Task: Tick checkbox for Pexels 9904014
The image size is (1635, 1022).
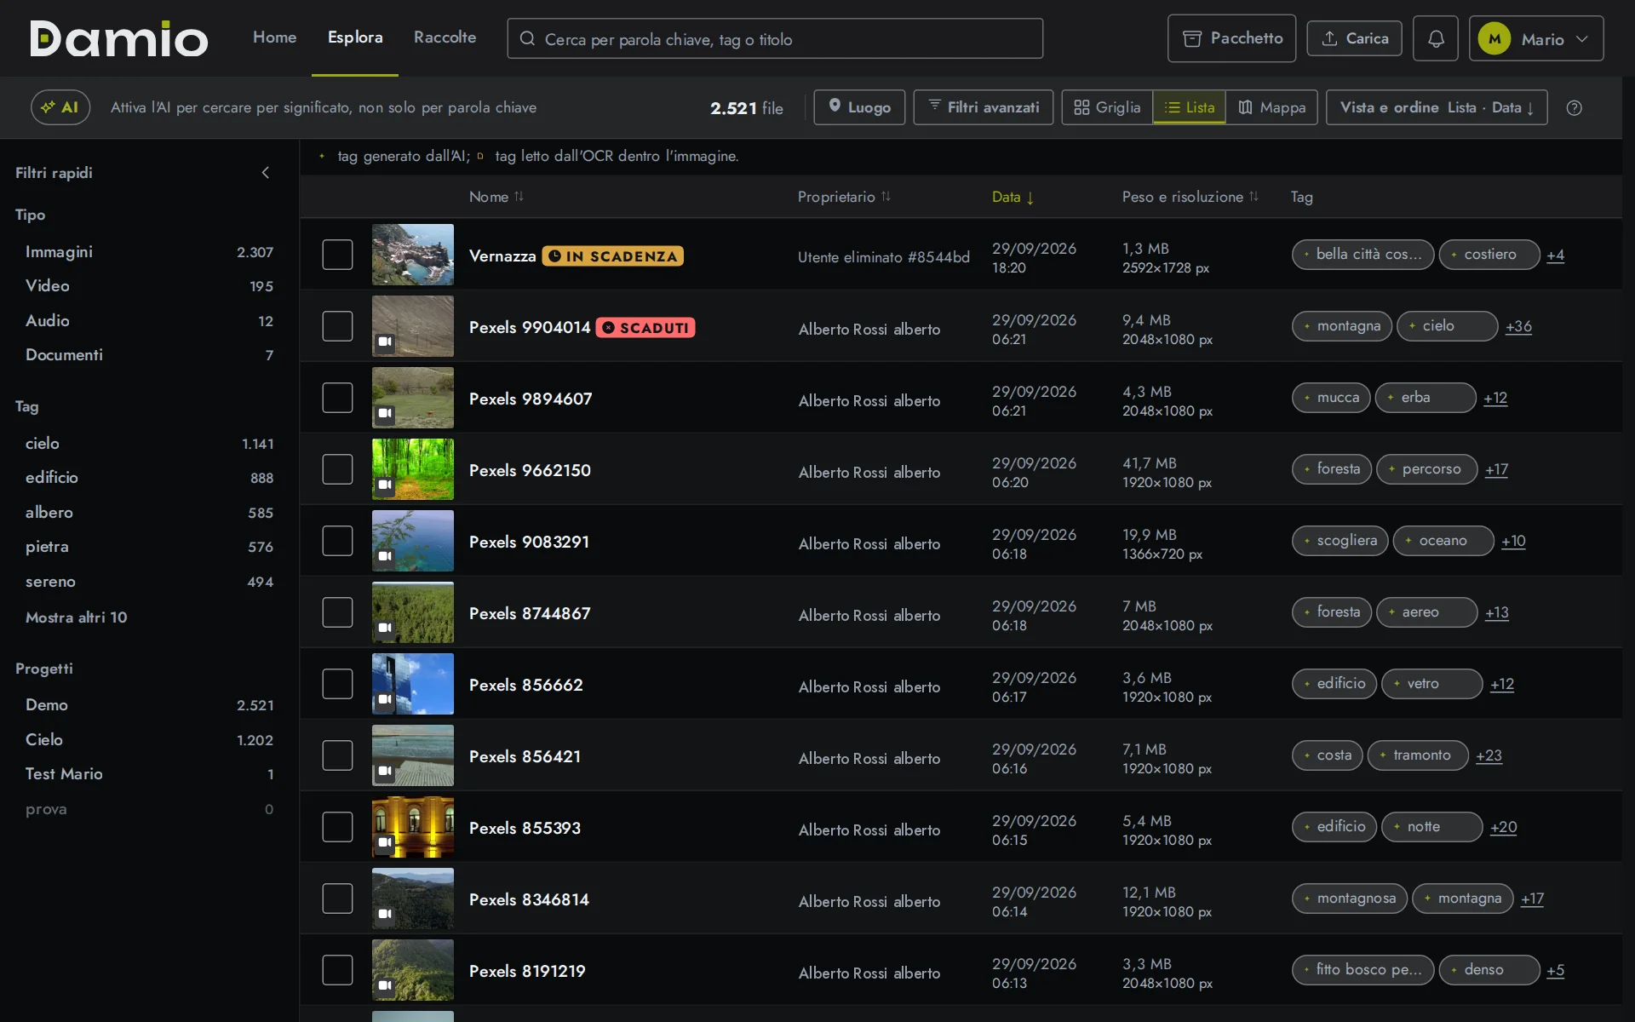Action: (x=337, y=326)
